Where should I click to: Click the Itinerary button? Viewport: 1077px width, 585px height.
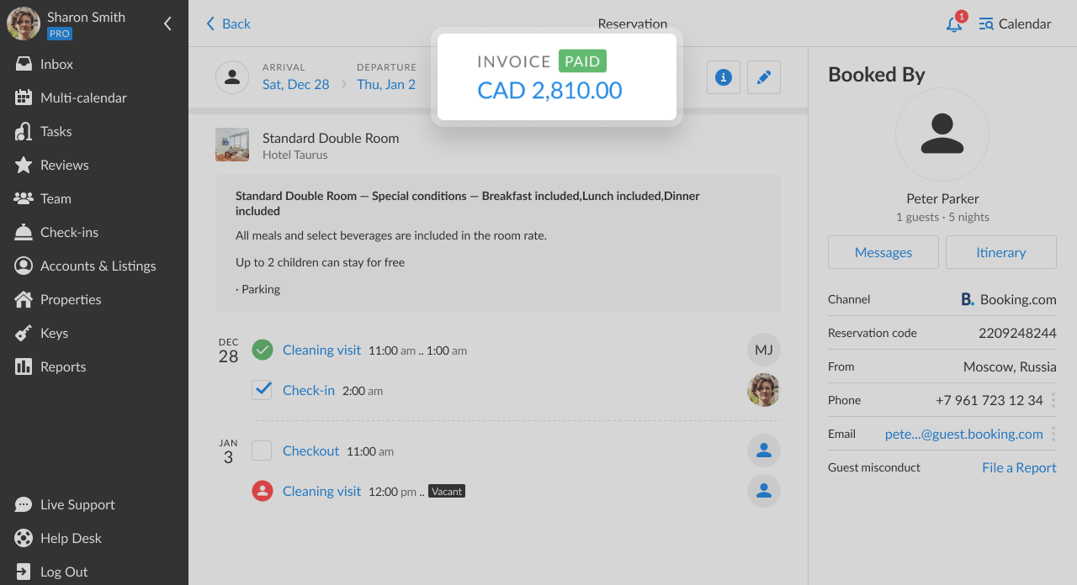click(1001, 252)
